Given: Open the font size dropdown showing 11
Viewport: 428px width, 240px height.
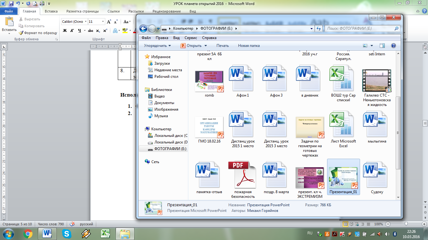Looking at the screenshot, I should pyautogui.click(x=103, y=22).
